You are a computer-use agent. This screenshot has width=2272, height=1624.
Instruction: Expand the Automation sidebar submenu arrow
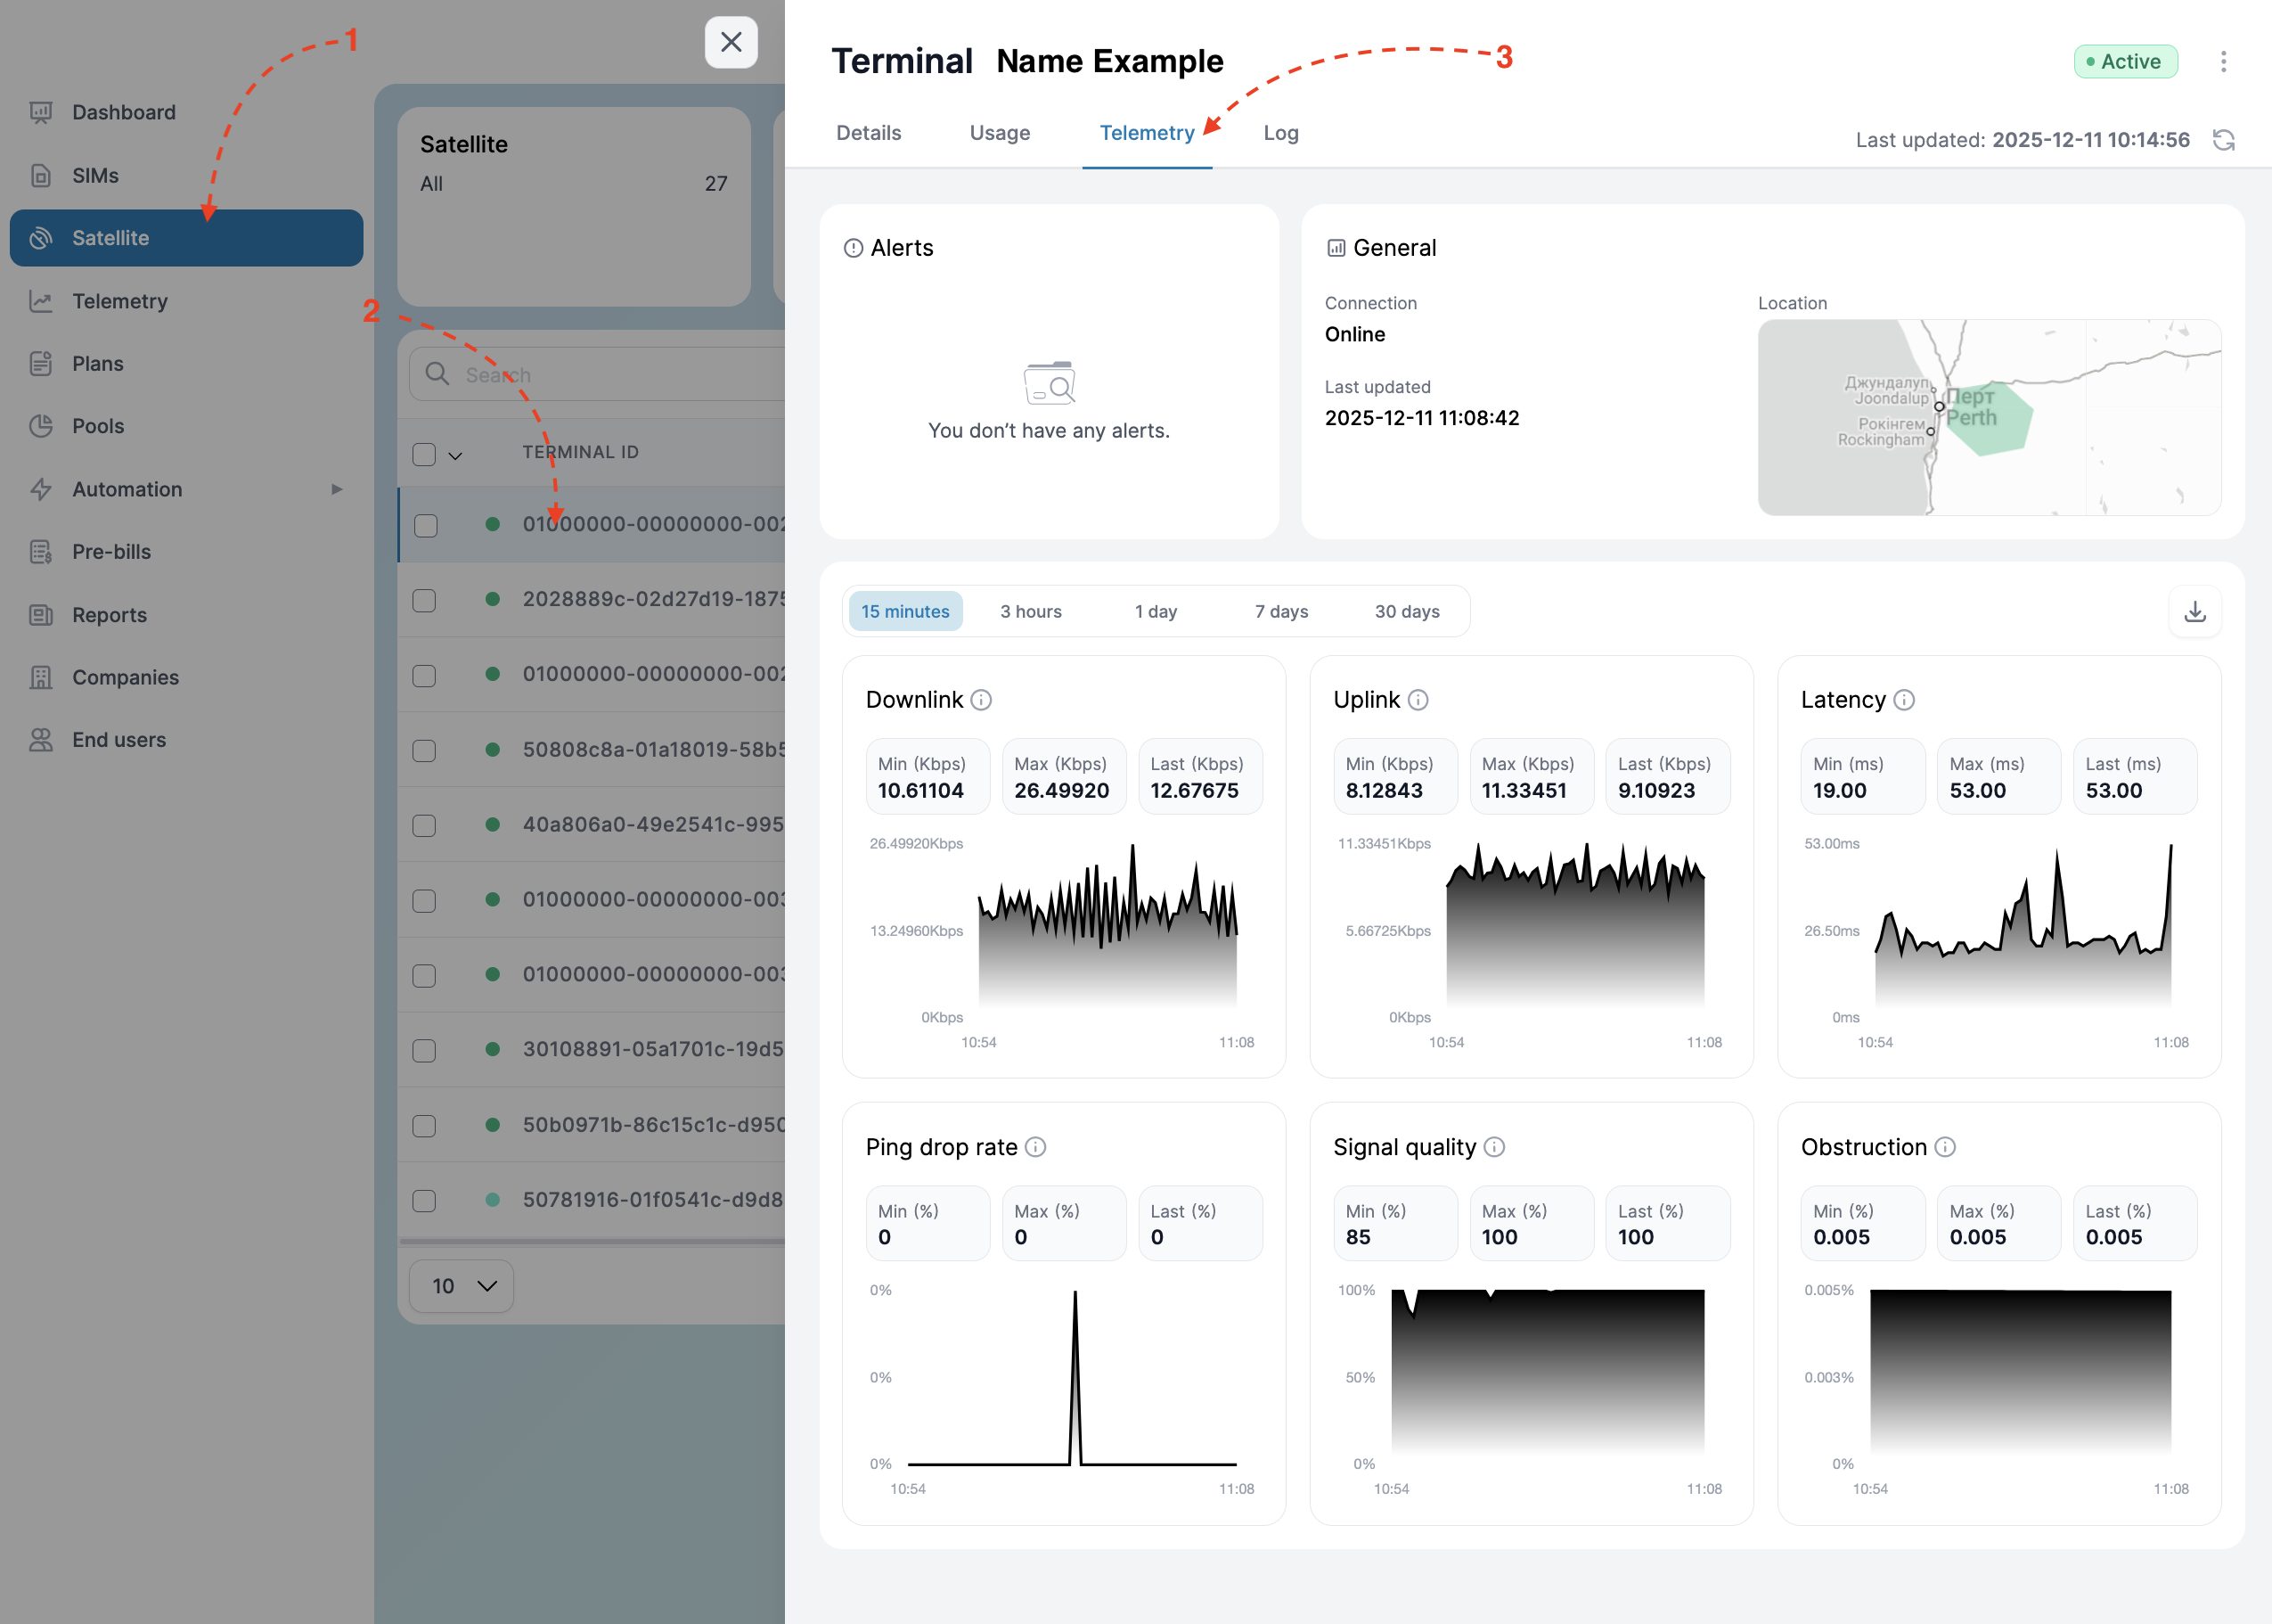point(337,489)
